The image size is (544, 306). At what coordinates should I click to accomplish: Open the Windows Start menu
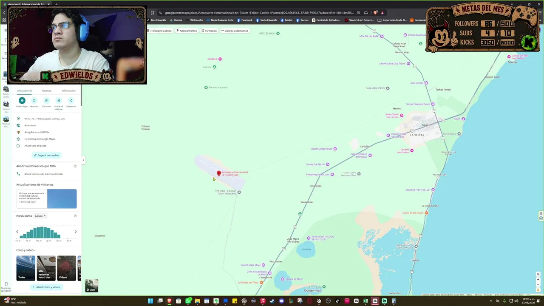[x=150, y=301]
